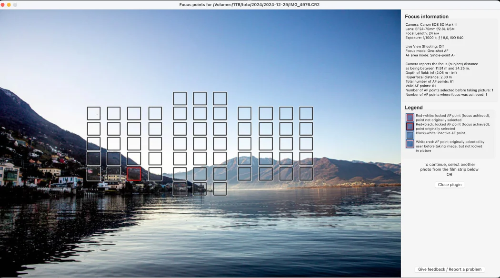Viewport: 500px width, 278px height.
Task: Click the bottom AF point in the rightmost column
Action: [306, 174]
